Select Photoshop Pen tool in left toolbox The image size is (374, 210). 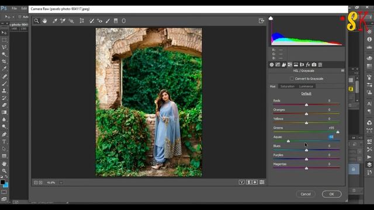(x=4, y=134)
